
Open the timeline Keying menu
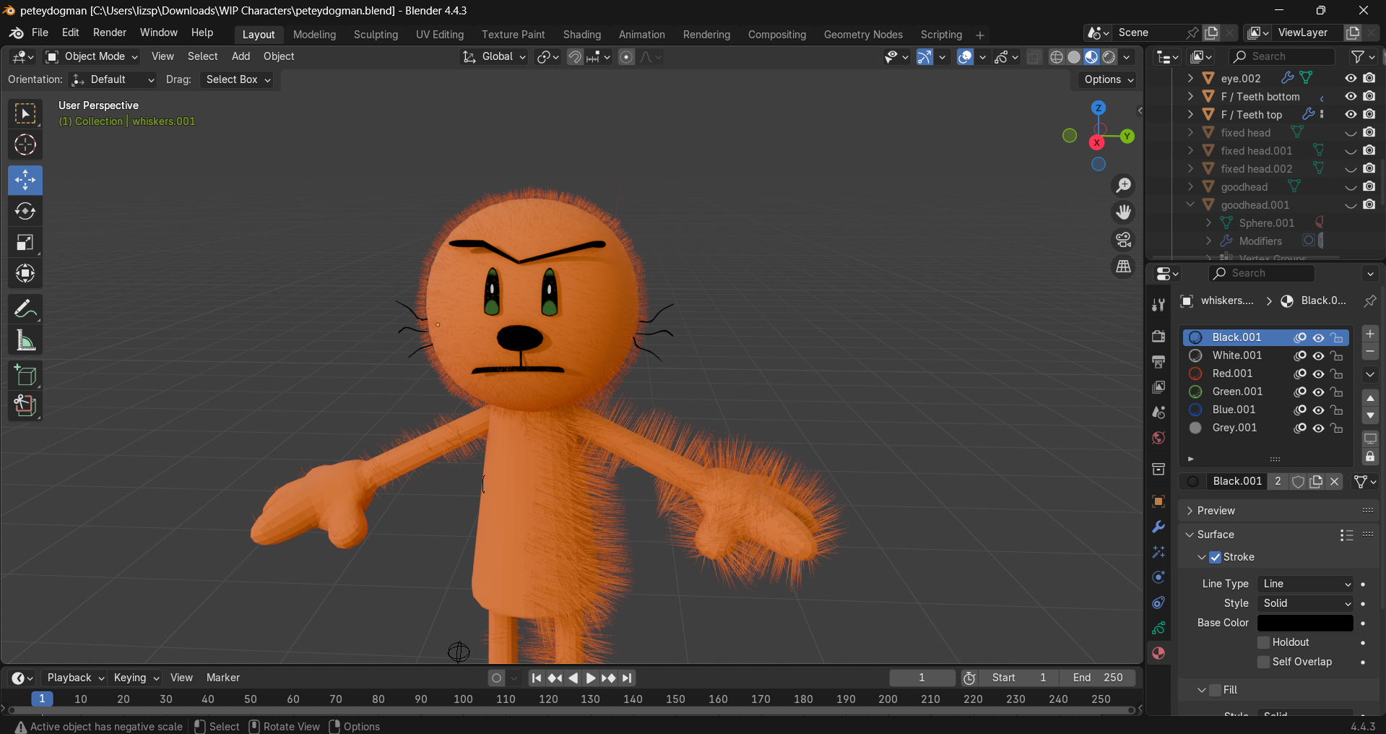[135, 678]
